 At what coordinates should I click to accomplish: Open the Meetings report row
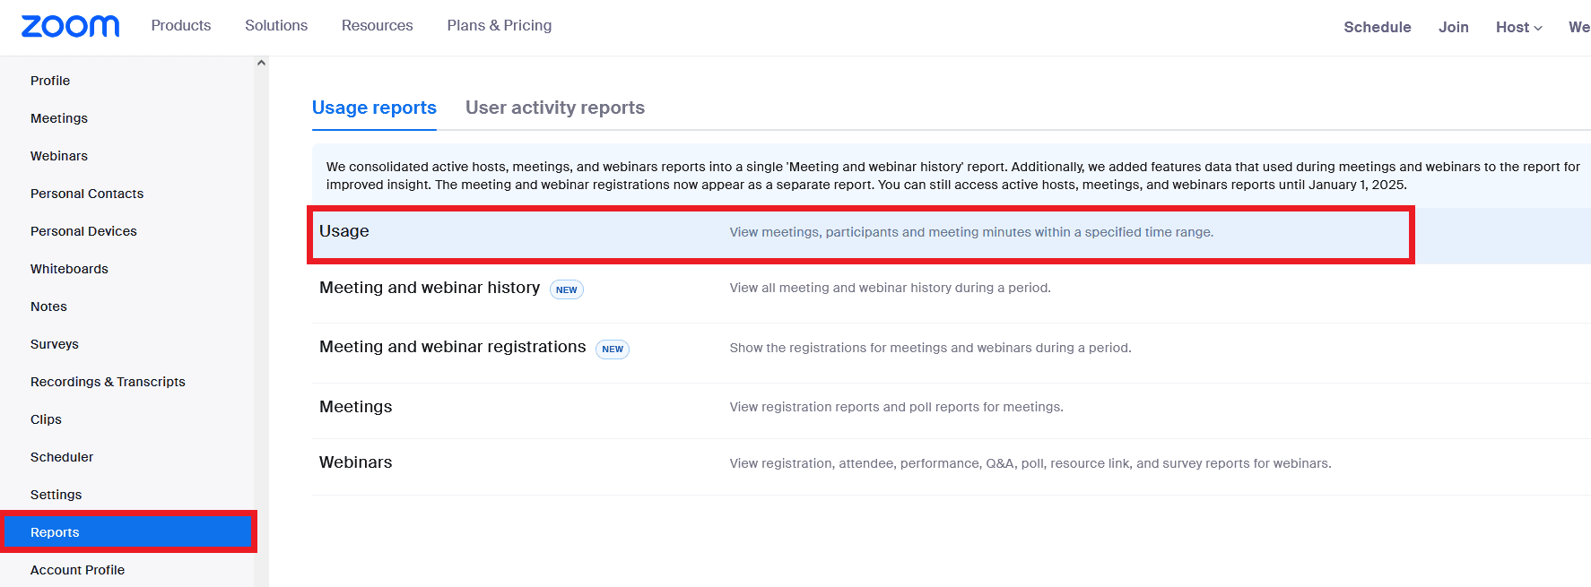tap(356, 407)
